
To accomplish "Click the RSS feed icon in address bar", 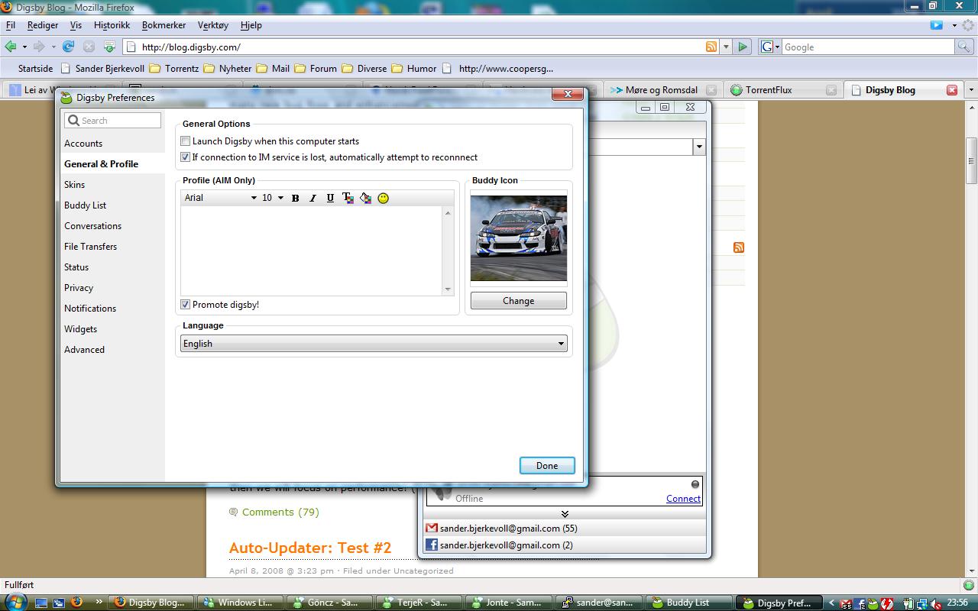I will click(x=711, y=47).
